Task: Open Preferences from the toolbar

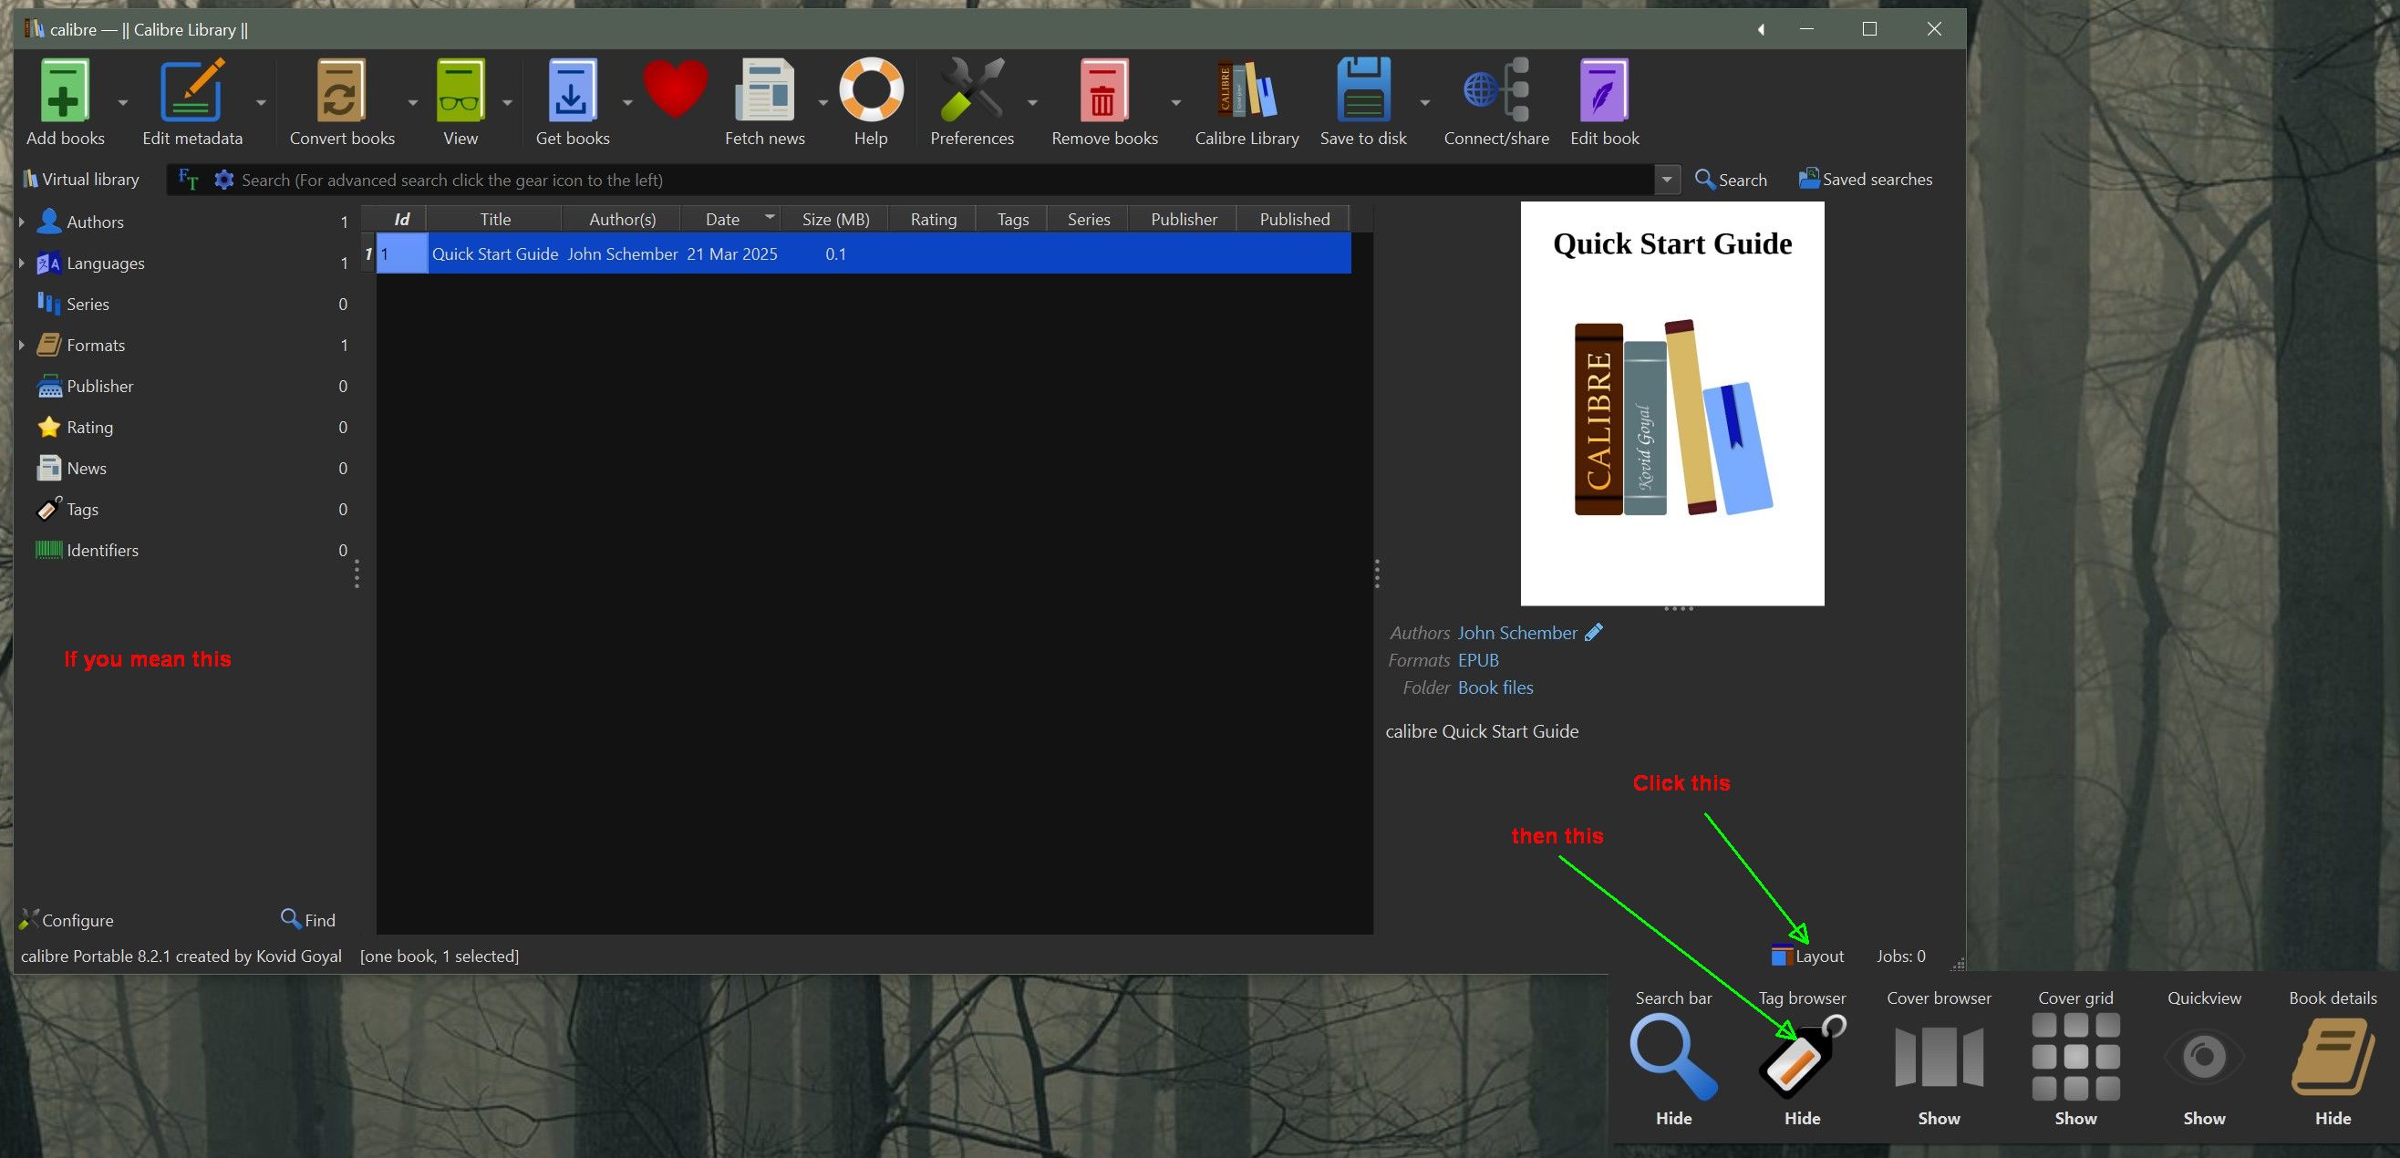Action: click(x=971, y=91)
